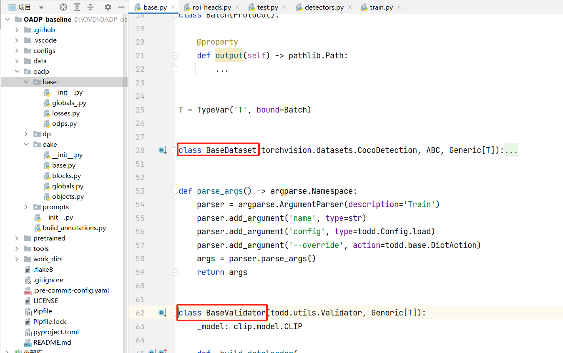The width and height of the screenshot is (563, 353).
Task: Collapse the base folder arrow
Action: click(26, 82)
